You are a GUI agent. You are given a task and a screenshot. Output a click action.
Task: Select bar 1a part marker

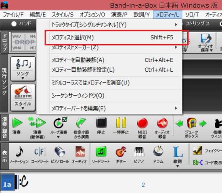click(x=7, y=183)
